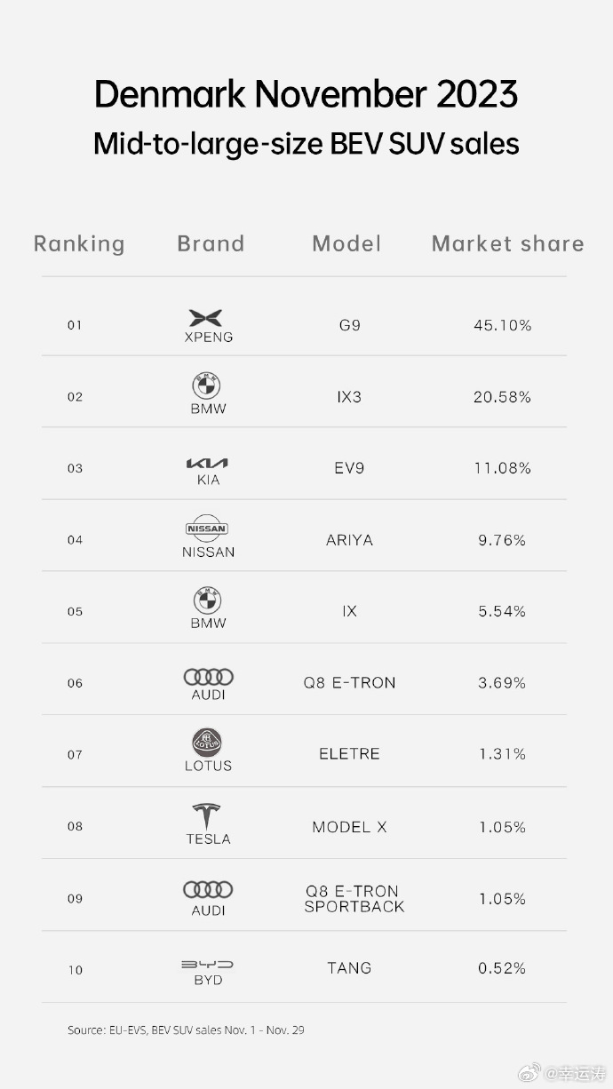Image resolution: width=613 pixels, height=1089 pixels.
Task: Select the Tesla T logo
Action: pyautogui.click(x=206, y=816)
